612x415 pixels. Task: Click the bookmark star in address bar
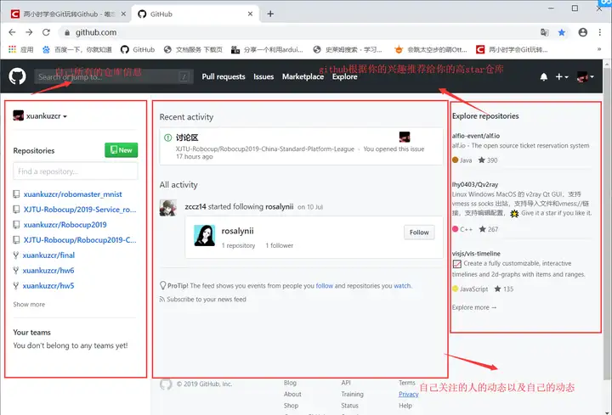point(562,32)
